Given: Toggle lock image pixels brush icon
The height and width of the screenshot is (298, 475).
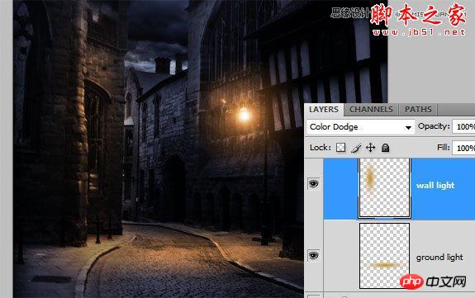Looking at the screenshot, I should coord(356,148).
